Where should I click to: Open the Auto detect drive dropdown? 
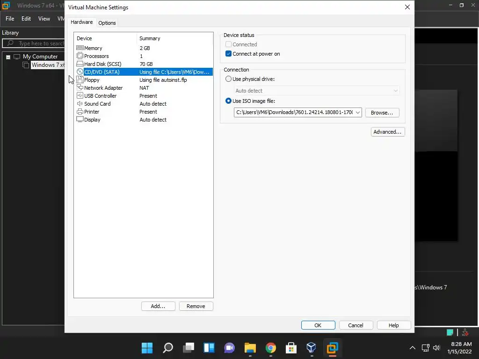tap(396, 91)
